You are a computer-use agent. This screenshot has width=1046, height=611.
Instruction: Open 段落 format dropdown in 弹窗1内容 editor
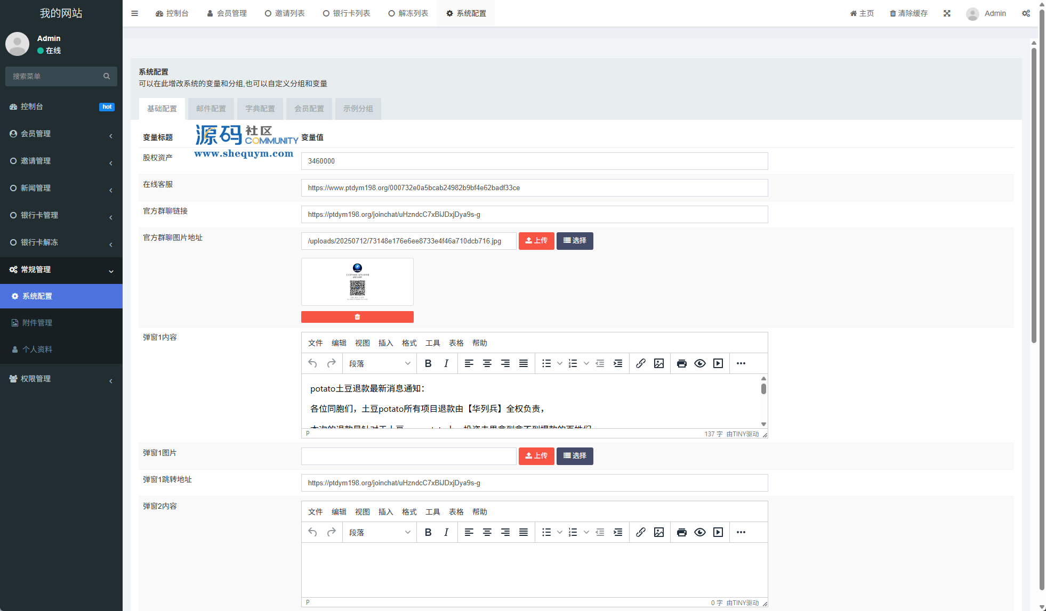(x=379, y=363)
